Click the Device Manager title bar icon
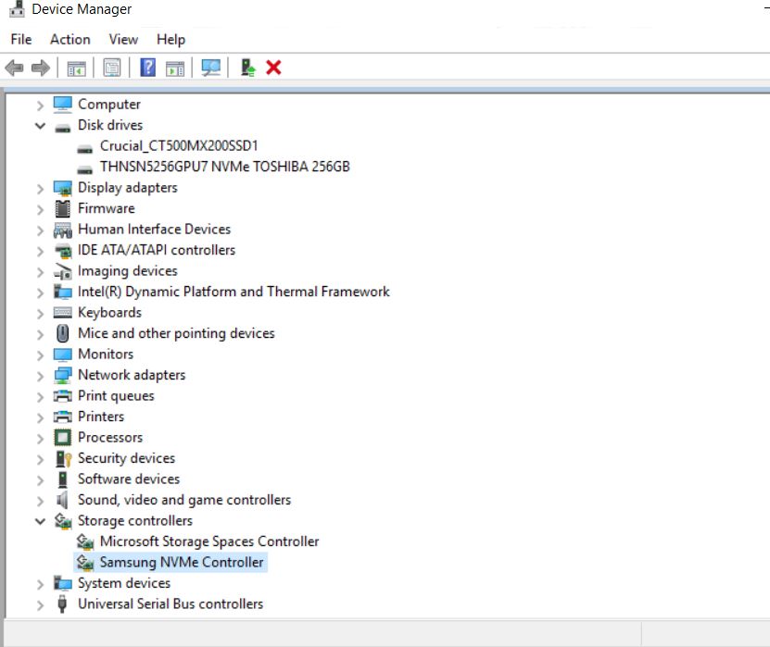This screenshot has width=770, height=647. coord(17,9)
